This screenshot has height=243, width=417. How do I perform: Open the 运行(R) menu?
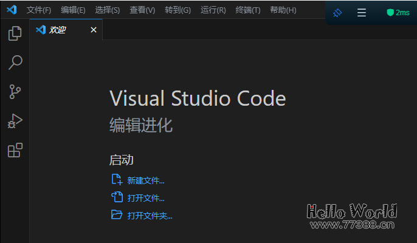(x=213, y=10)
